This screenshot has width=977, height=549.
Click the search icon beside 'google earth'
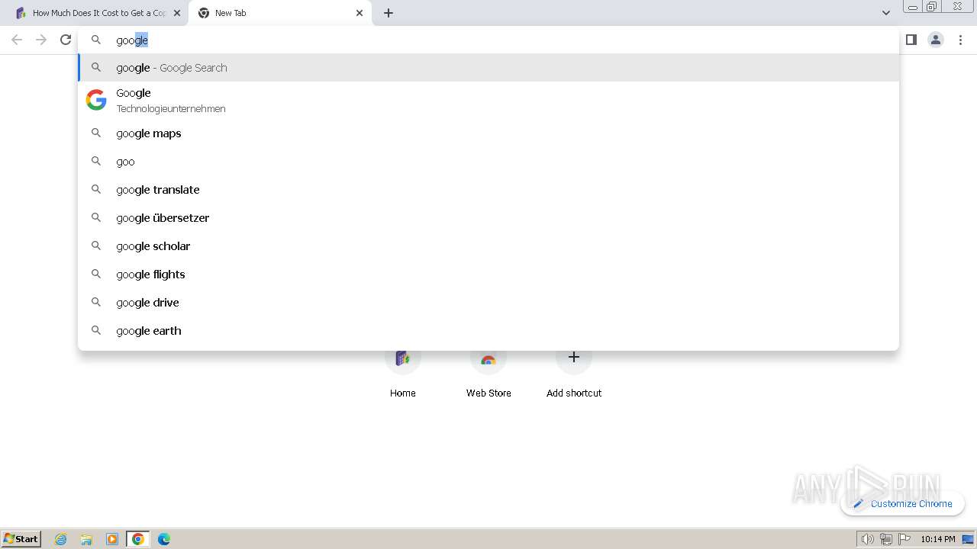pos(96,331)
